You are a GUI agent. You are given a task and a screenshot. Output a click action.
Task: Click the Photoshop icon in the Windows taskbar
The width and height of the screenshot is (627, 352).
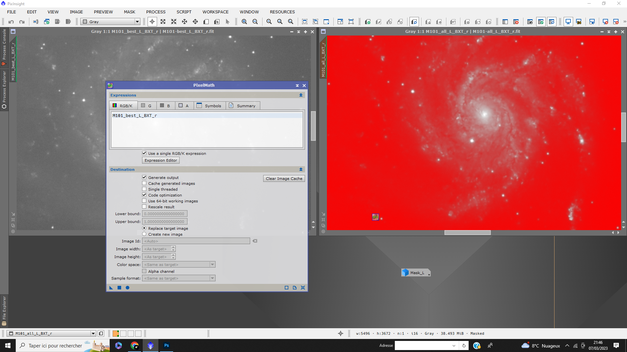[x=167, y=345]
